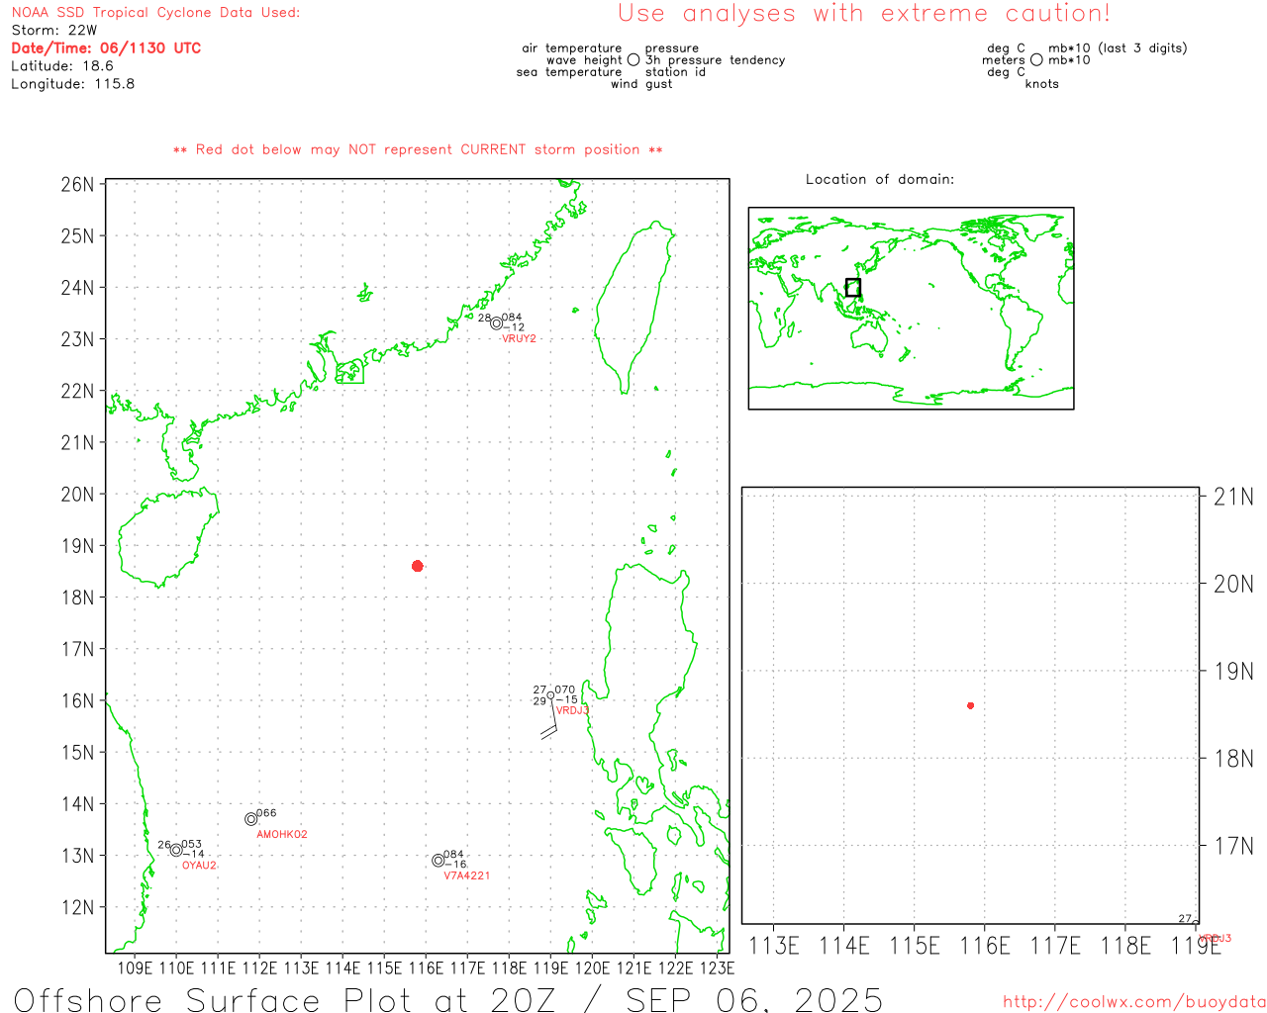1267x1013 pixels.
Task: Click the black domain box on world map
Action: [x=853, y=288]
